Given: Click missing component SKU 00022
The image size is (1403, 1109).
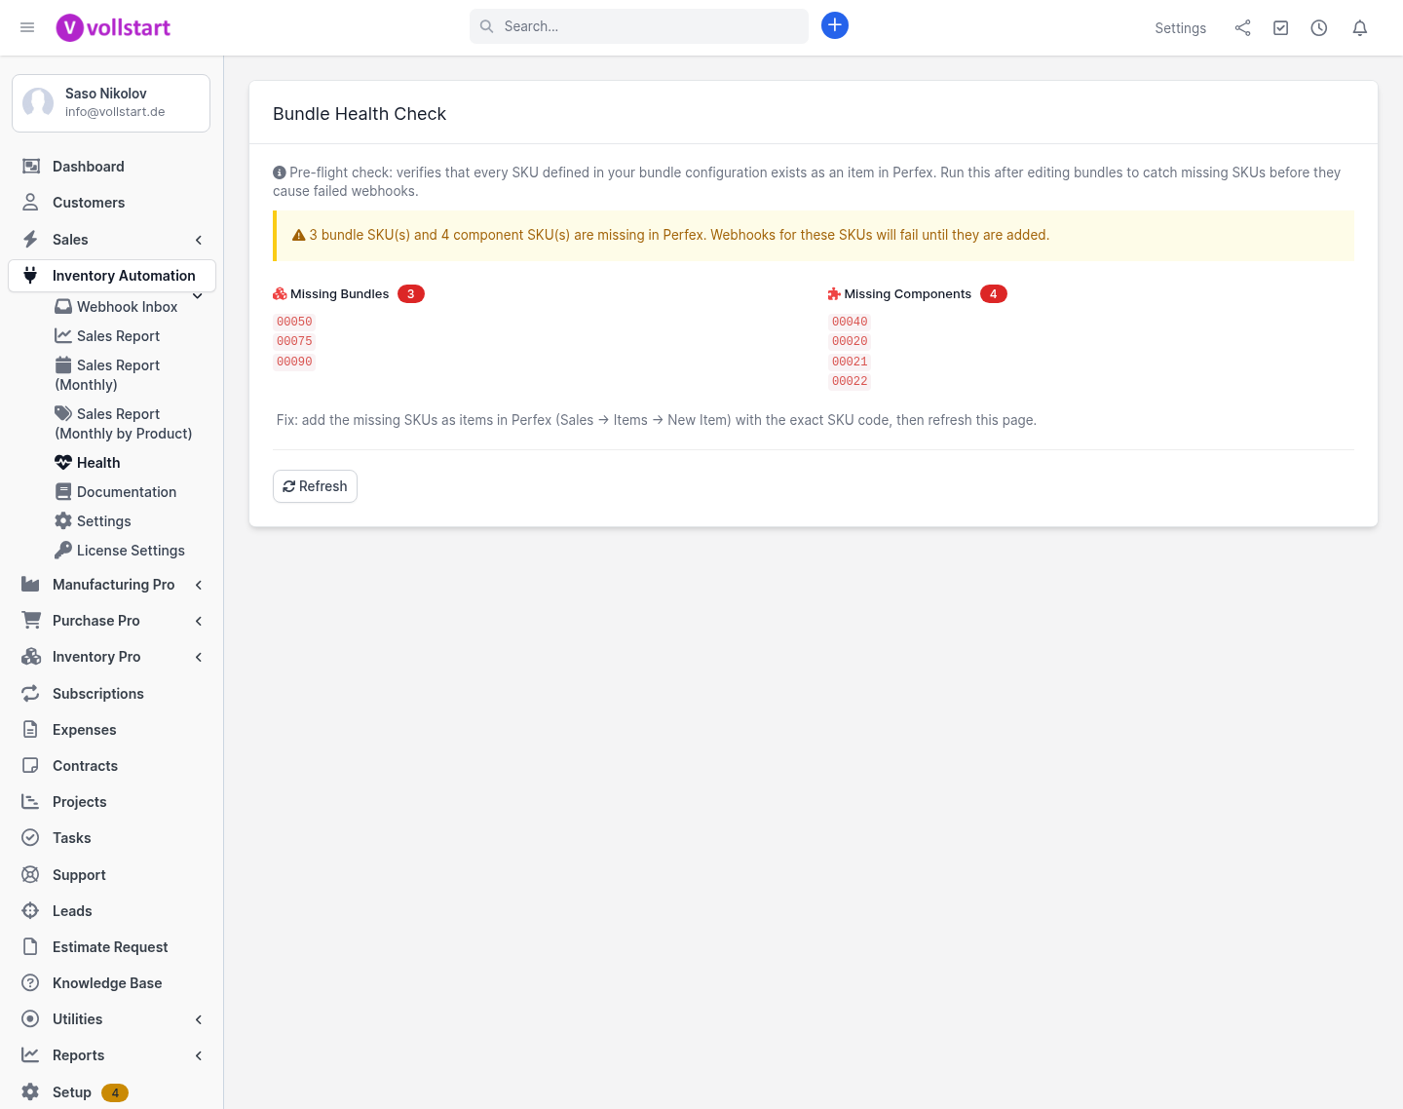Looking at the screenshot, I should click(850, 381).
